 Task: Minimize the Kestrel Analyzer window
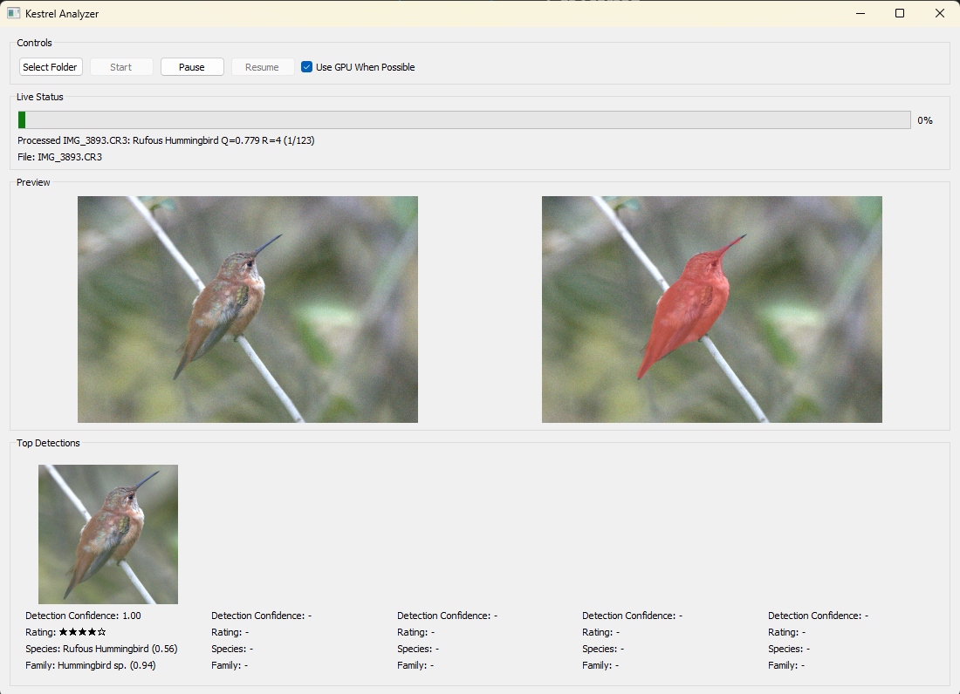click(x=860, y=13)
